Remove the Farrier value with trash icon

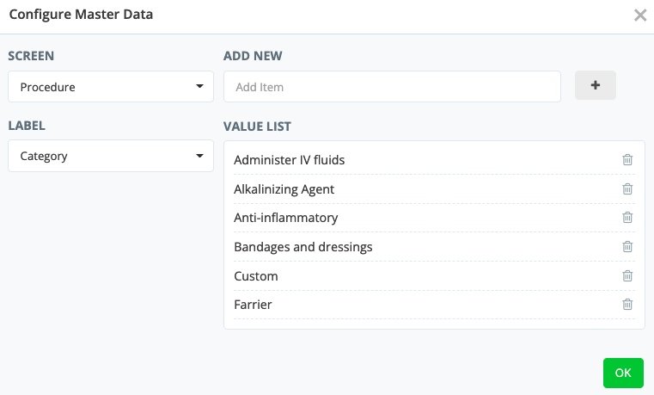pos(627,305)
